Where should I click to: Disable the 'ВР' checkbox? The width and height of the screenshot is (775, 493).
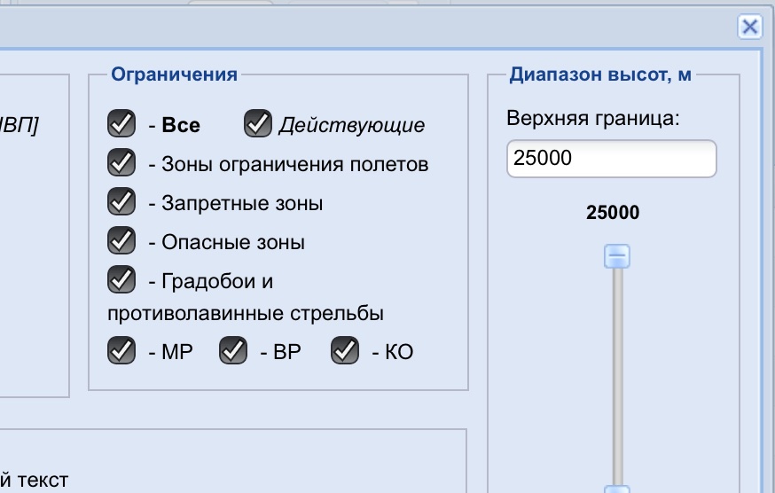[x=232, y=351]
